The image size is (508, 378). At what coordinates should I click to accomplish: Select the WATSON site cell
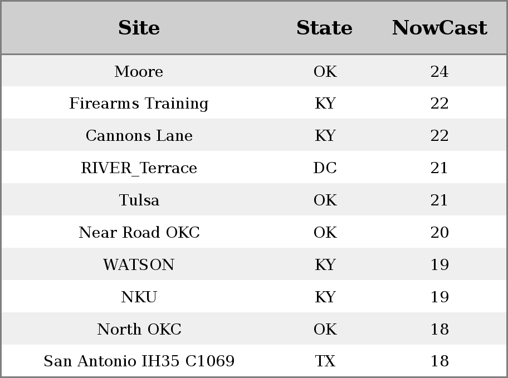coord(139,264)
